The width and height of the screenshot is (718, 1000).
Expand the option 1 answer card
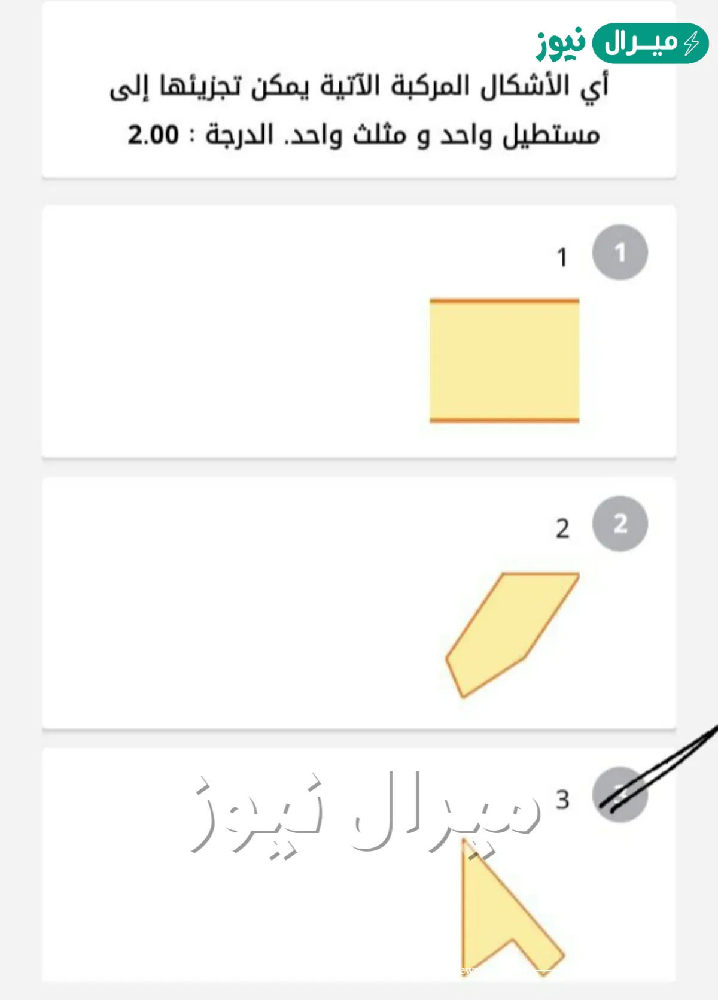359,331
